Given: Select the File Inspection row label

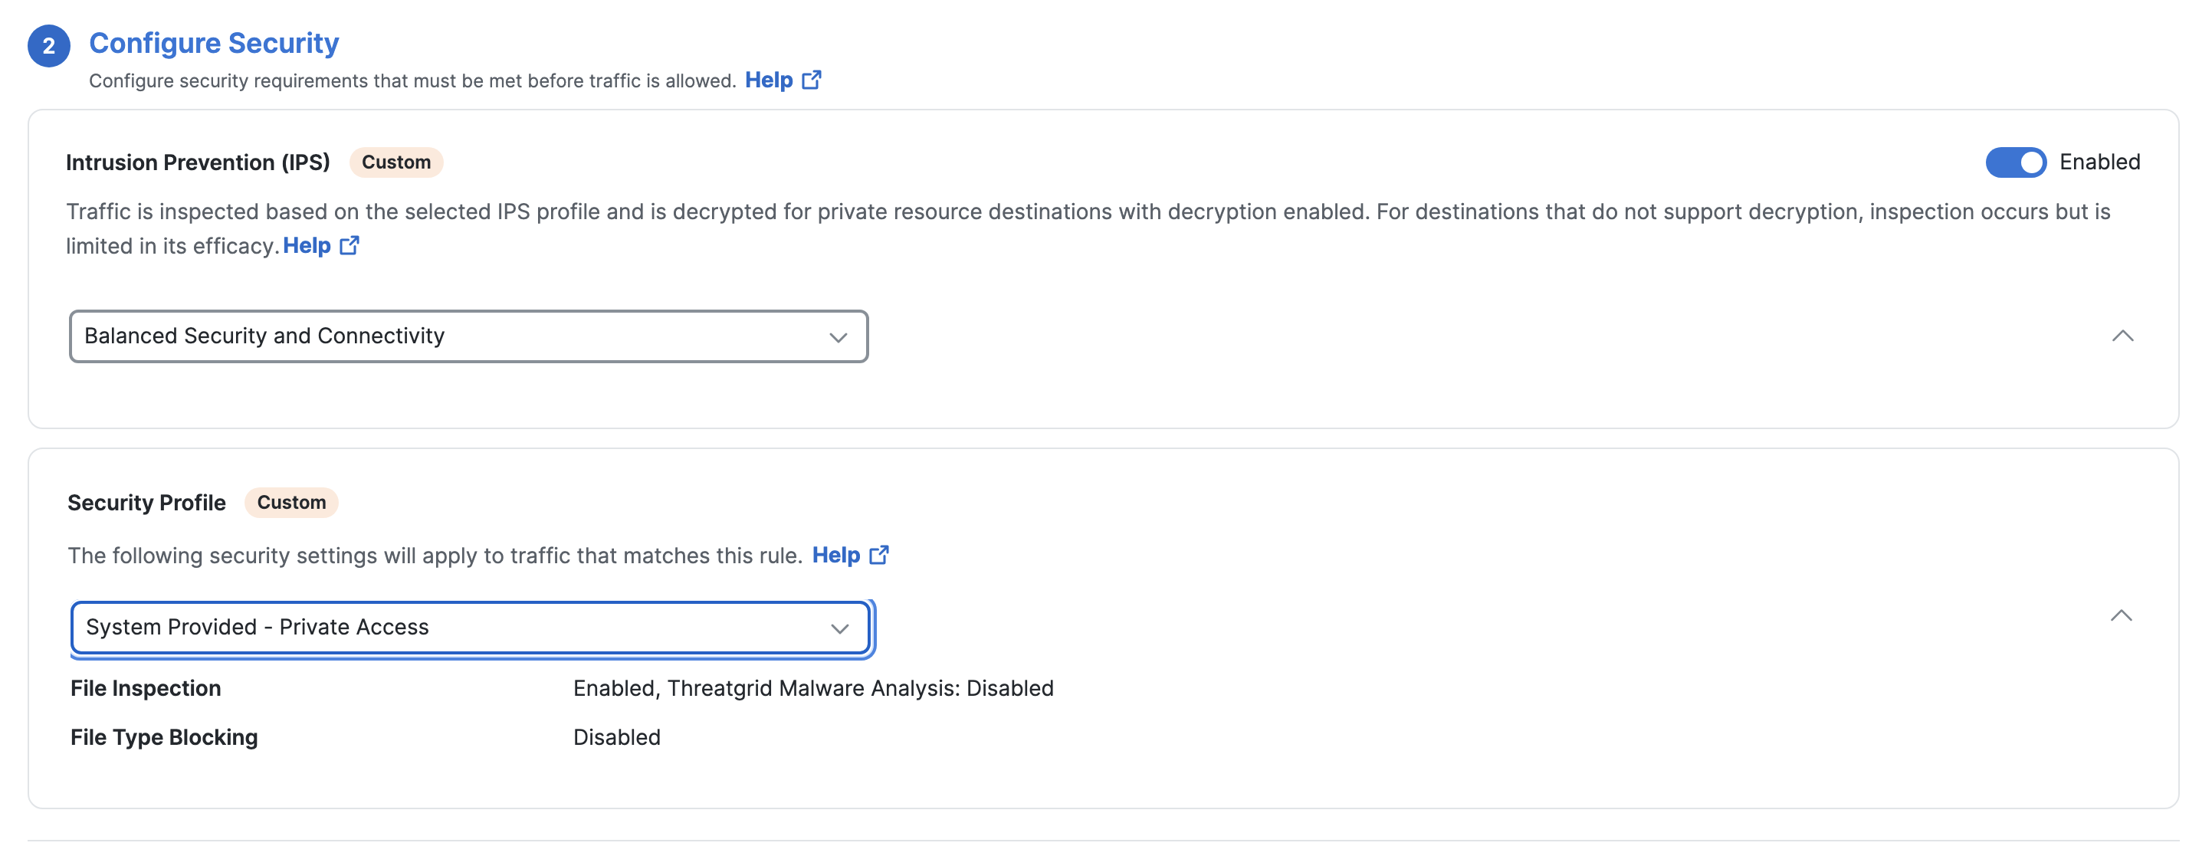Looking at the screenshot, I should coord(146,688).
